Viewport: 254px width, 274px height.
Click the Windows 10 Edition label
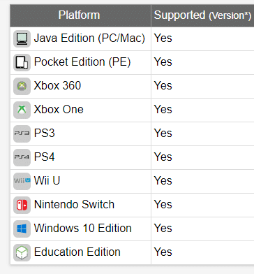point(83,228)
